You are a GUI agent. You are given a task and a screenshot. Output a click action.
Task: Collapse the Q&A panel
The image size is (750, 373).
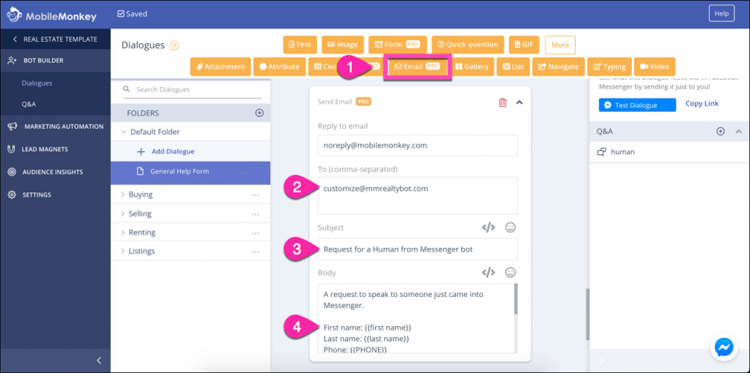(738, 132)
